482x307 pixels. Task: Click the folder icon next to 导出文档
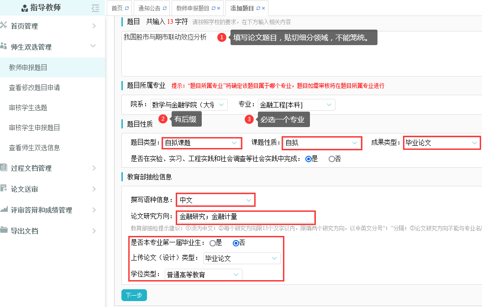[4, 230]
